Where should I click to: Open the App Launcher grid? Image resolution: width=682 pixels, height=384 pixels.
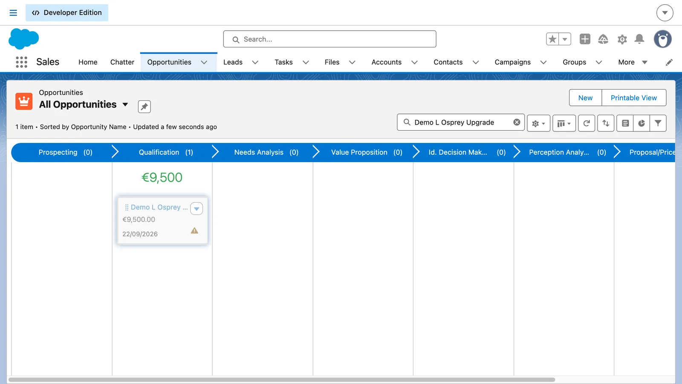[x=21, y=62]
